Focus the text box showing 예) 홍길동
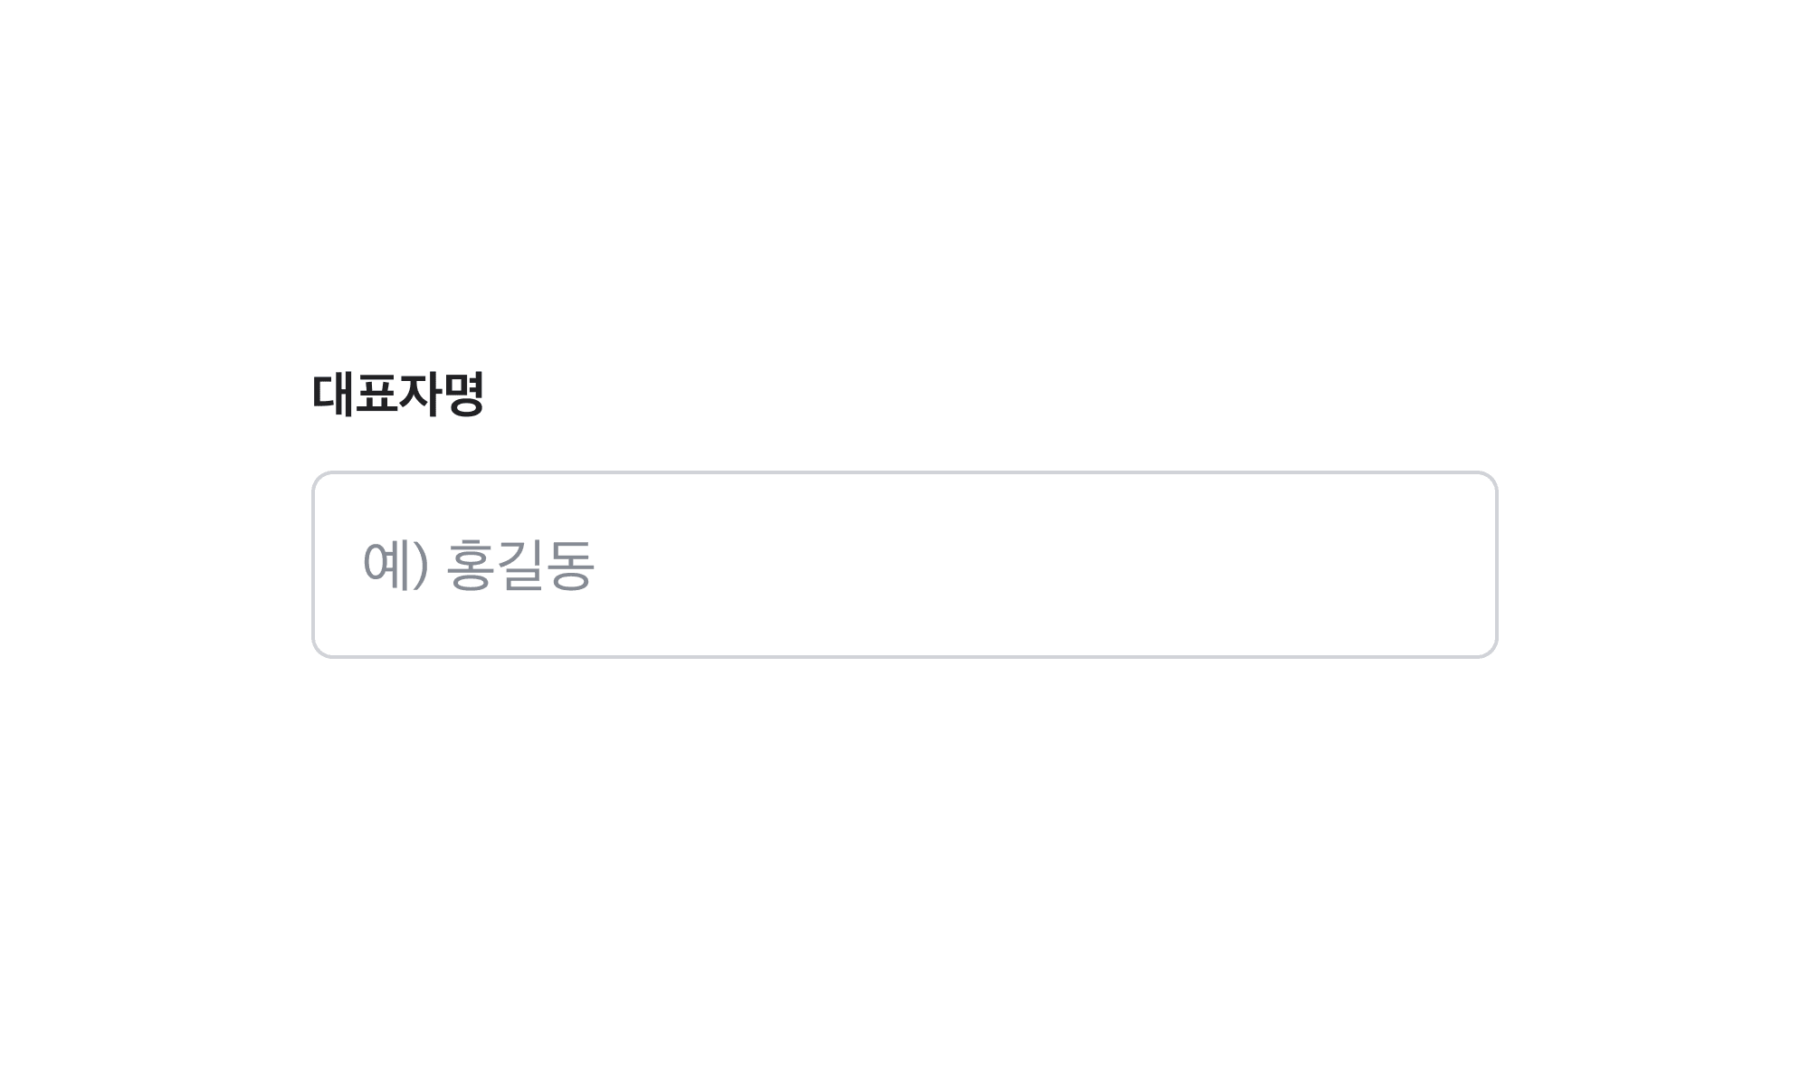The height and width of the screenshot is (1086, 1810). (x=905, y=565)
